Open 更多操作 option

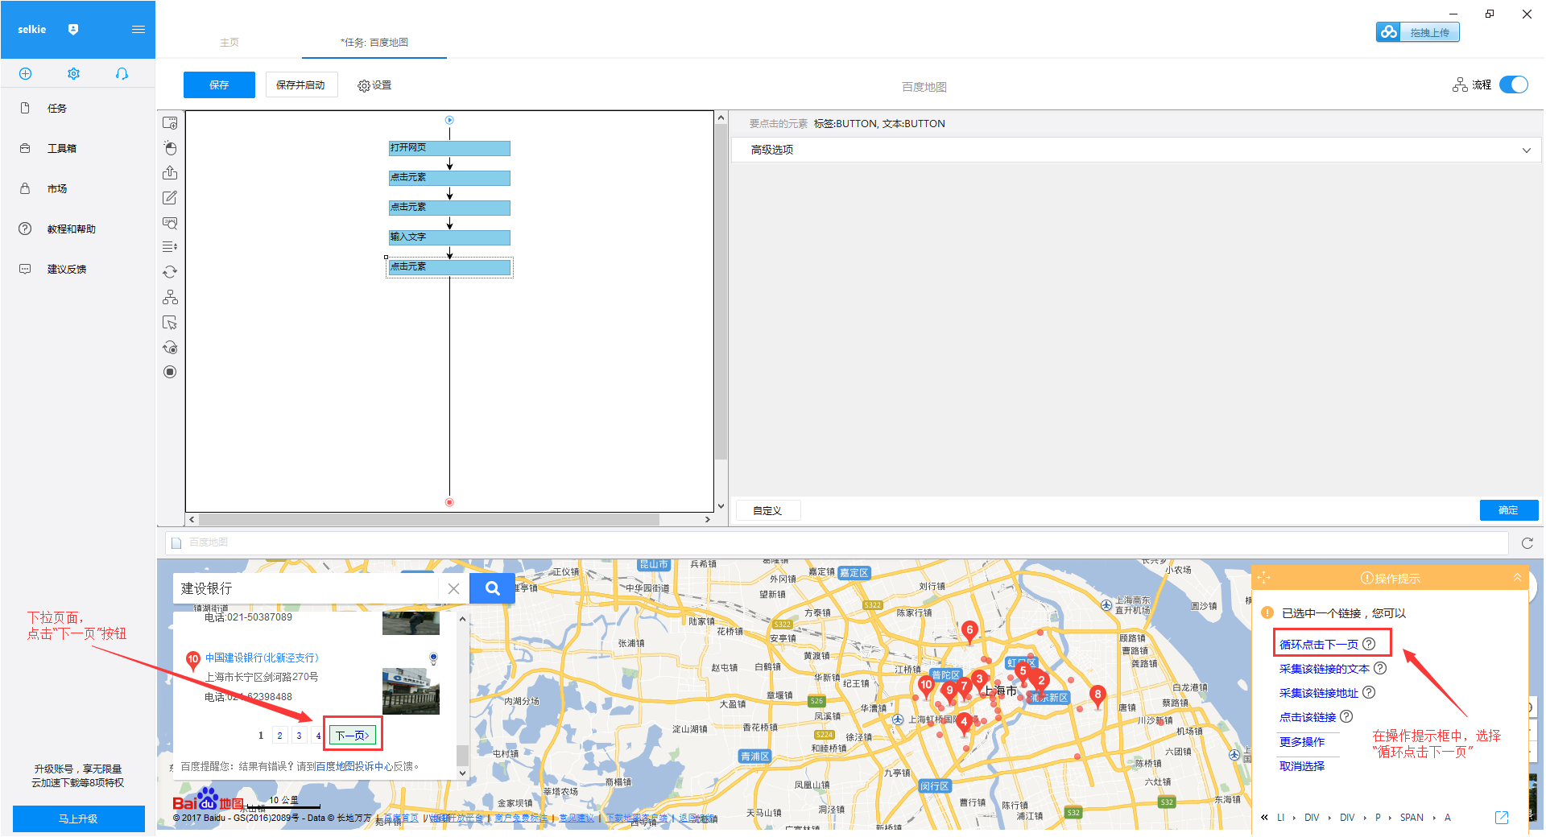click(1302, 742)
